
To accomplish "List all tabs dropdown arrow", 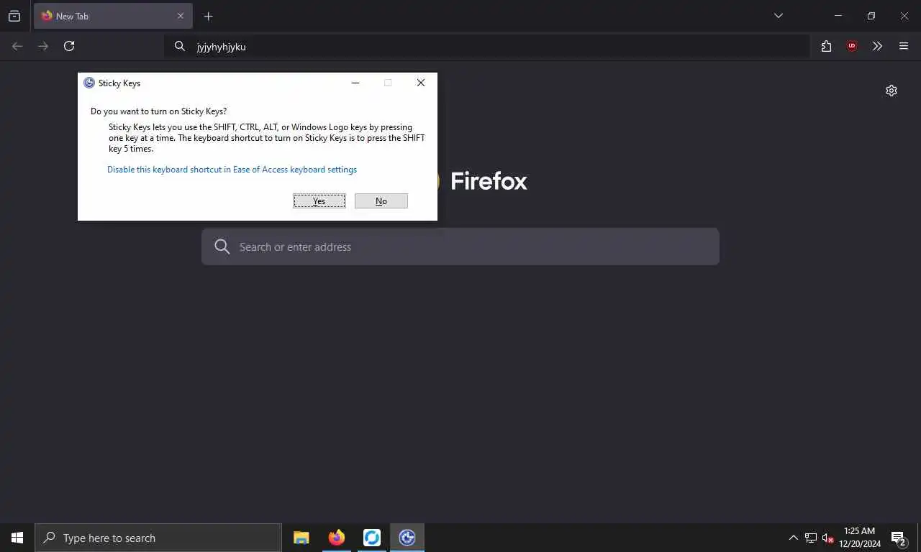I will [x=779, y=16].
